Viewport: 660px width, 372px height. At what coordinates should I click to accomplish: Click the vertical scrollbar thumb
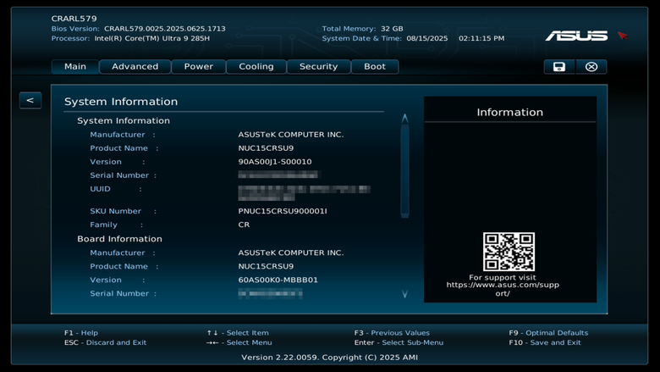[x=405, y=170]
